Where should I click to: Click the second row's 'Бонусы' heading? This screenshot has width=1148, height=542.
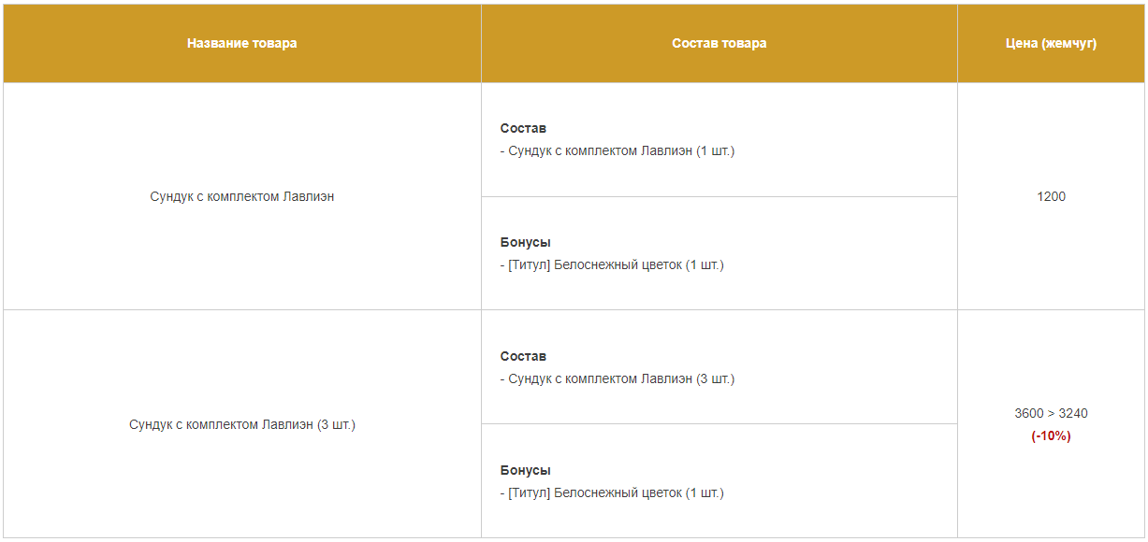pos(526,470)
